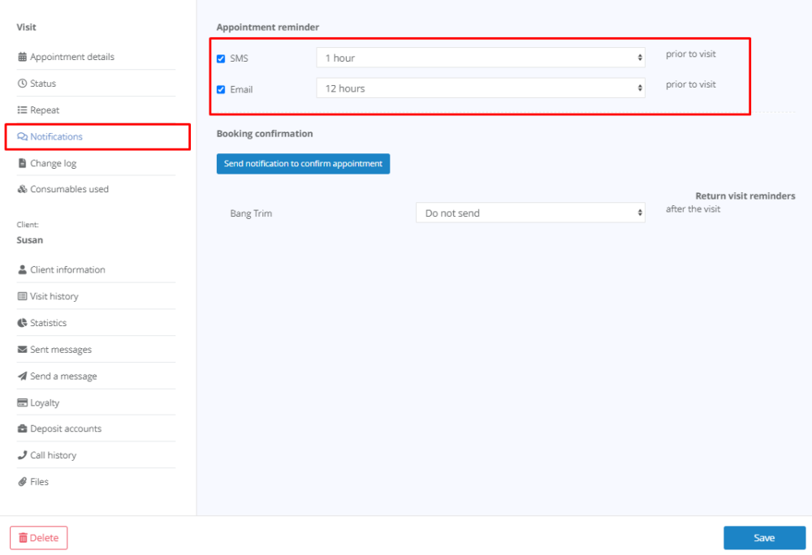Click the phone icon beside Call history

[x=22, y=455]
